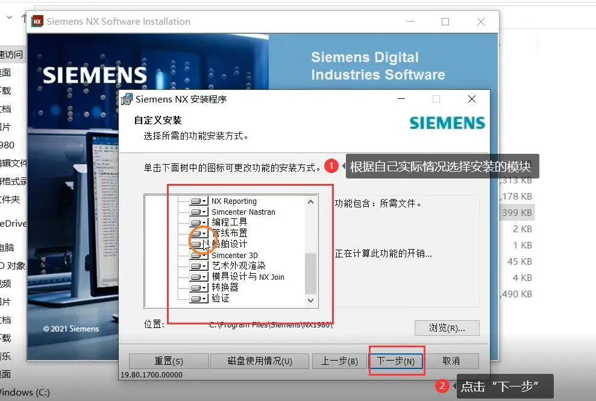
Task: Click the feature list scroll-up arrow
Action: pyautogui.click(x=310, y=201)
